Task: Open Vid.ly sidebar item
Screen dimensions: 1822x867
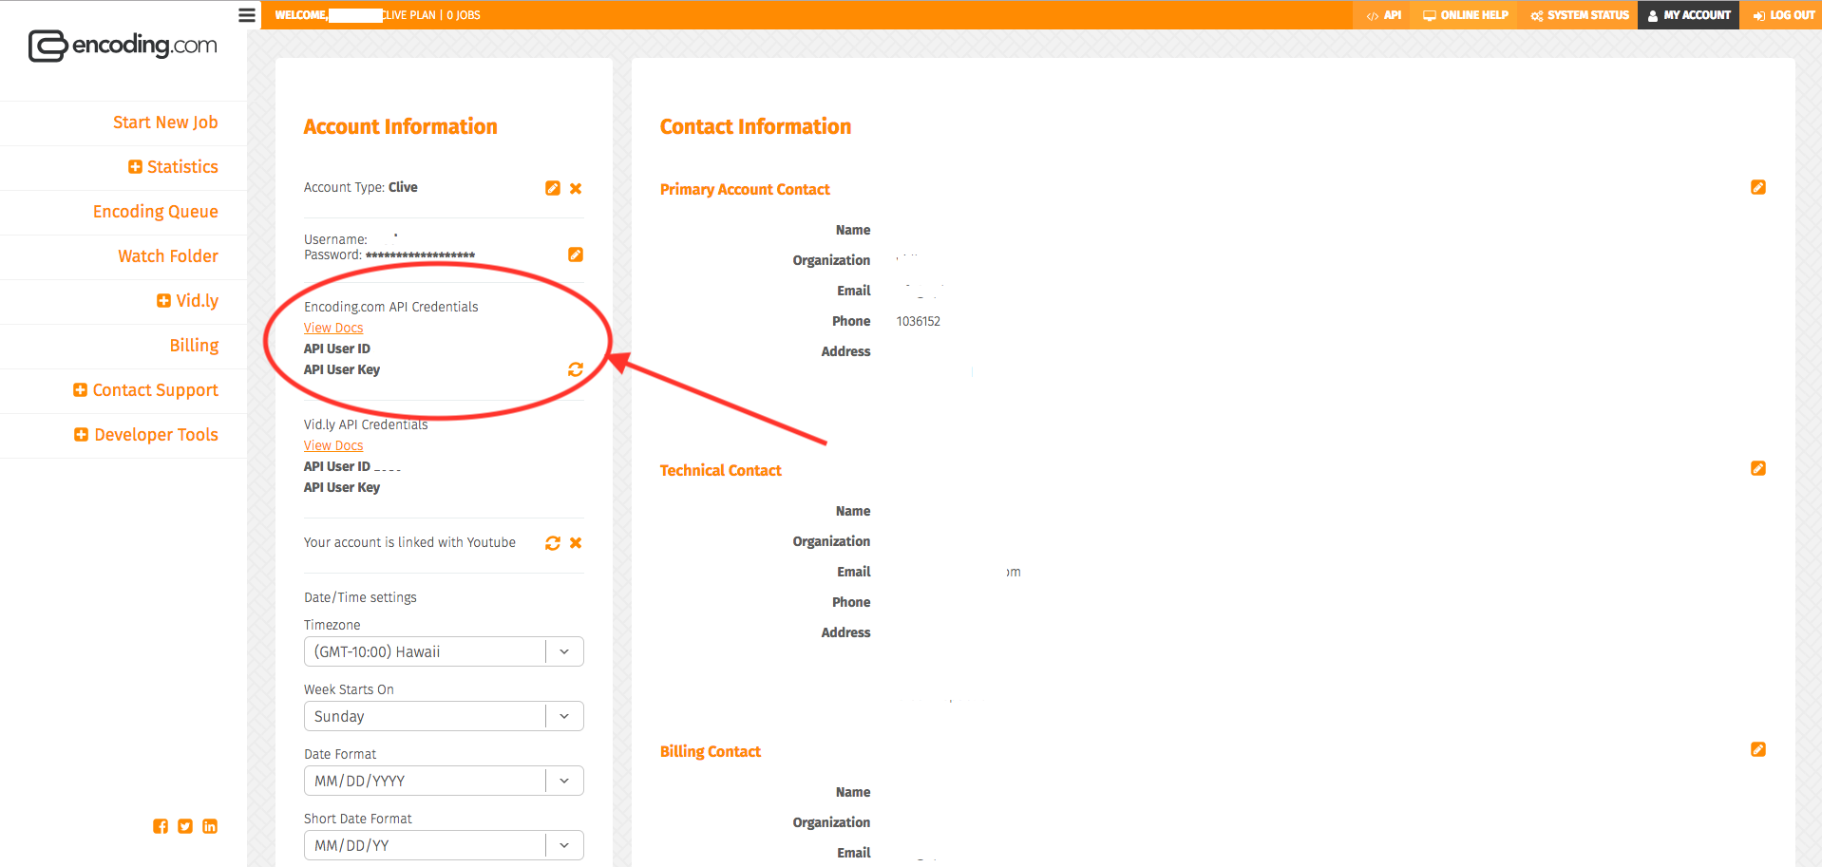Action: (x=198, y=301)
